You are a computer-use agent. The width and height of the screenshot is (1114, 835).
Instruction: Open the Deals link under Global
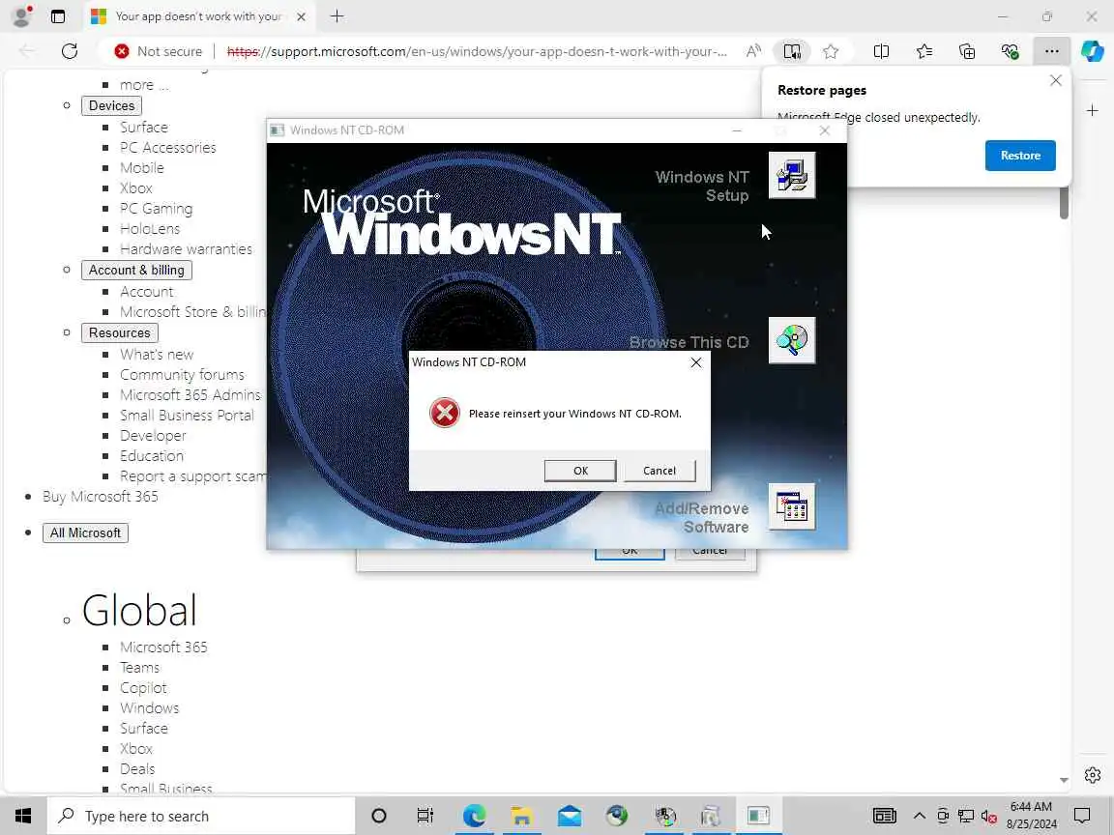[x=137, y=769]
